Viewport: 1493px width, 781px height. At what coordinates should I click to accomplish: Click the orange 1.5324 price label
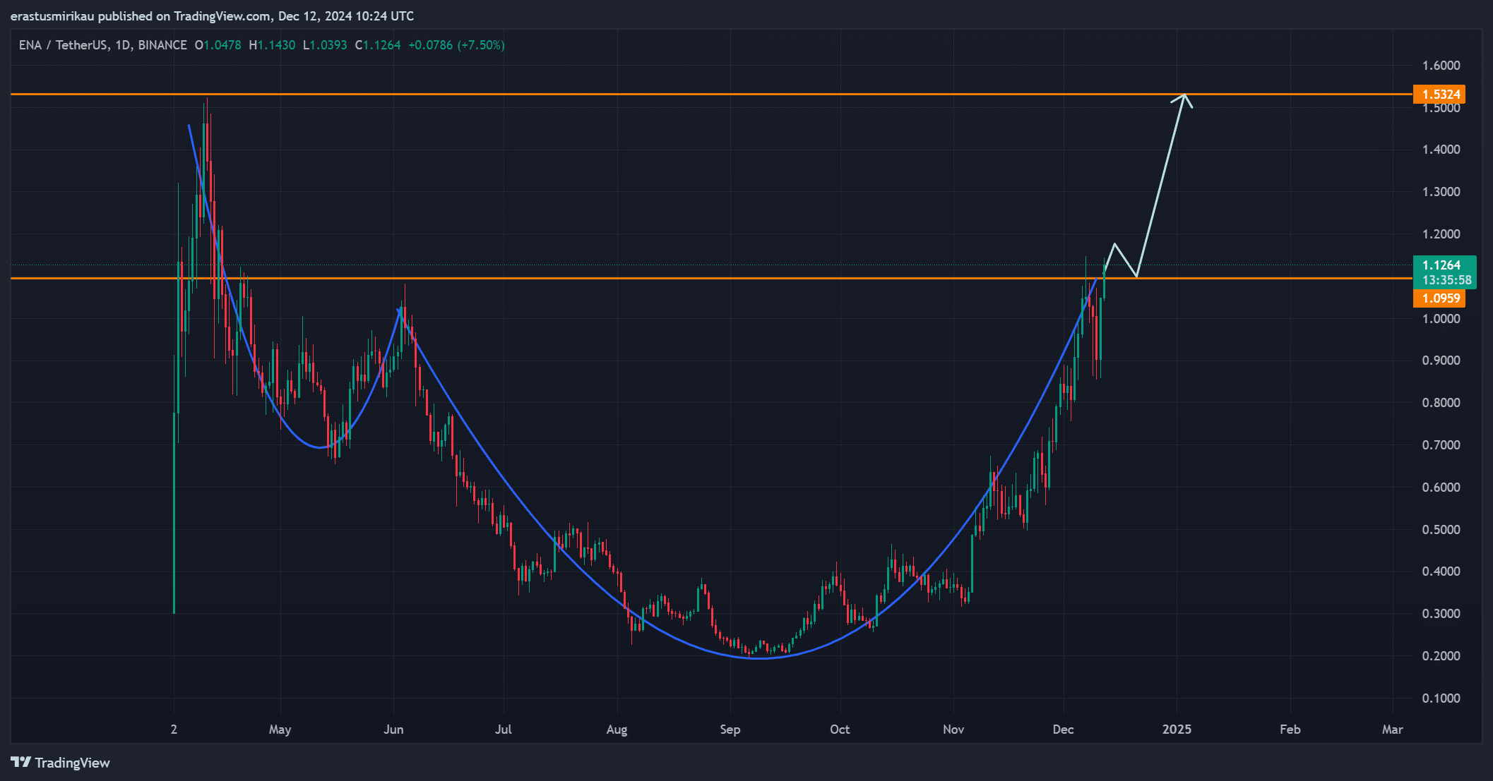[1439, 95]
